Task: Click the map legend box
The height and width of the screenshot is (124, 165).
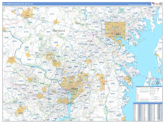Action: click(x=149, y=94)
